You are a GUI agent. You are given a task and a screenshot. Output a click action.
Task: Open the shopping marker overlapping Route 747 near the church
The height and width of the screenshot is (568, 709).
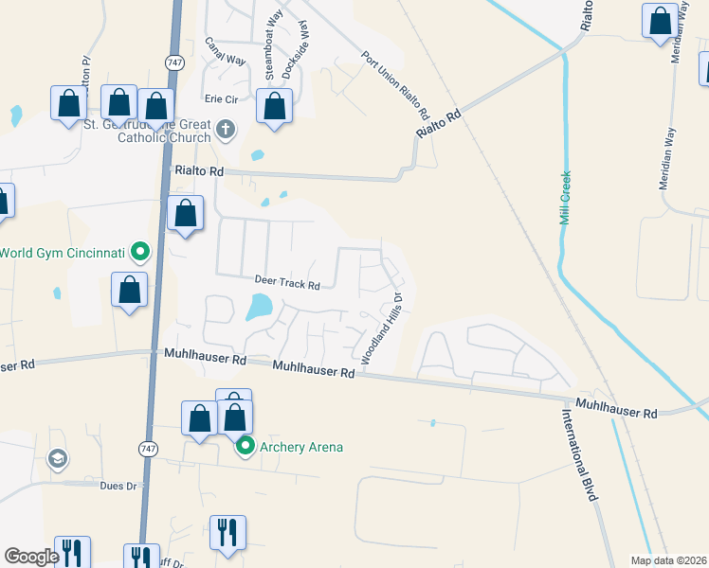pyautogui.click(x=155, y=110)
